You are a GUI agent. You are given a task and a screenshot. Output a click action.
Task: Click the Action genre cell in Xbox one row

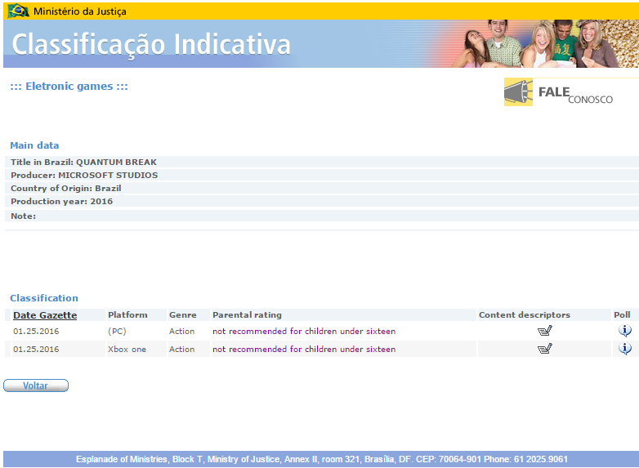(181, 349)
